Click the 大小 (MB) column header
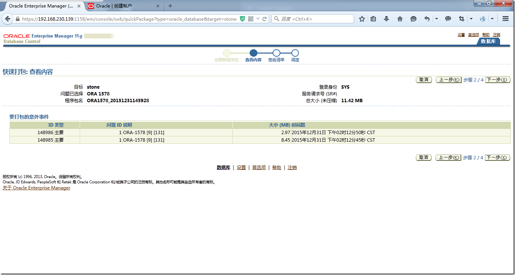Screen dimensions: 515x275 pos(280,125)
